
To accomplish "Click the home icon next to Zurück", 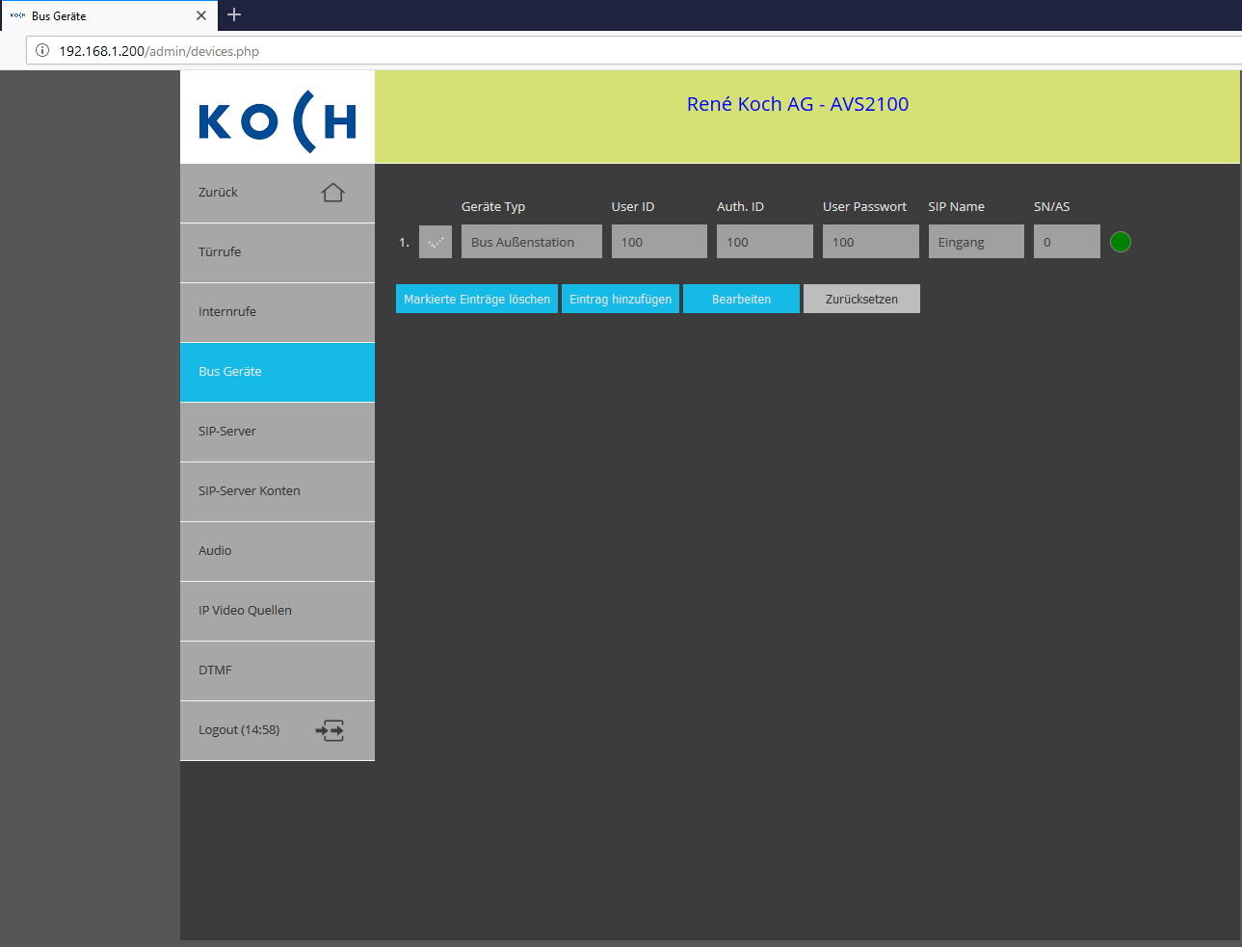I will click(x=332, y=193).
